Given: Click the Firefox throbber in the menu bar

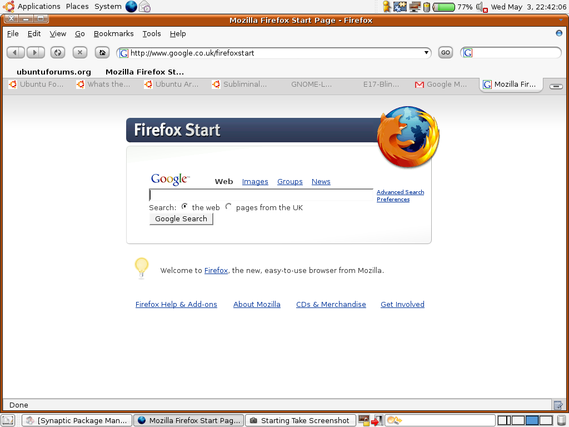Looking at the screenshot, I should (x=559, y=33).
